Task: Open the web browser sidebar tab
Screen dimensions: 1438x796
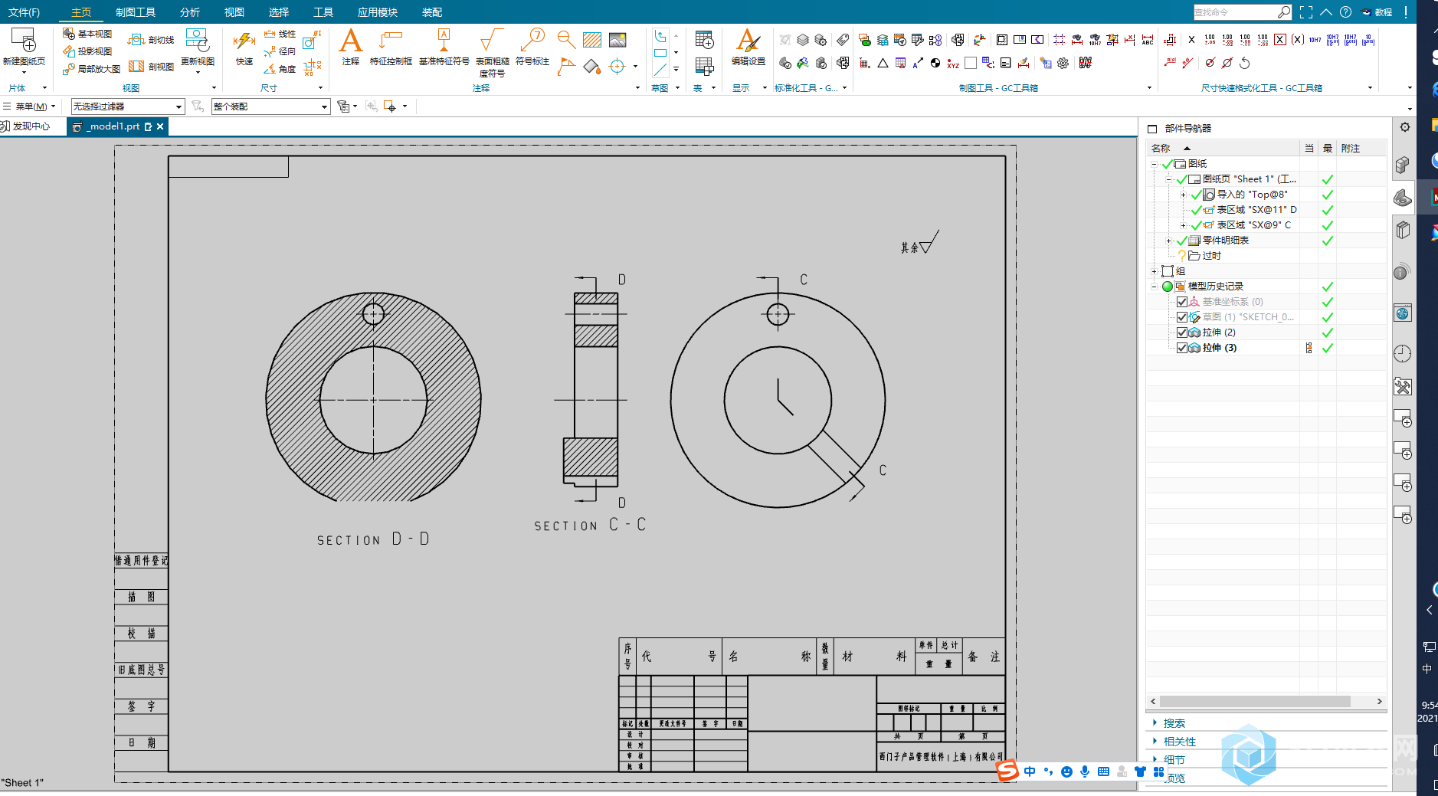Action: (1402, 313)
